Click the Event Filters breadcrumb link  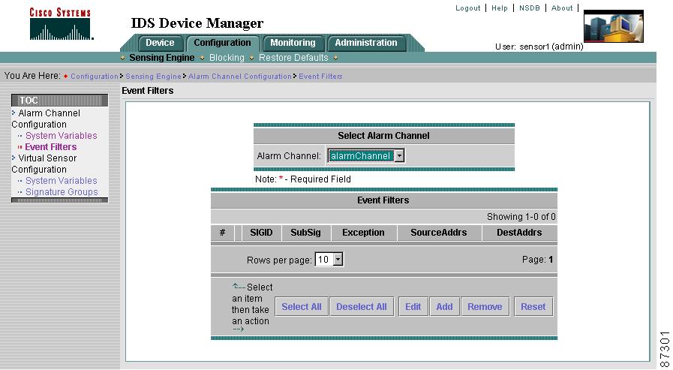[x=320, y=77]
